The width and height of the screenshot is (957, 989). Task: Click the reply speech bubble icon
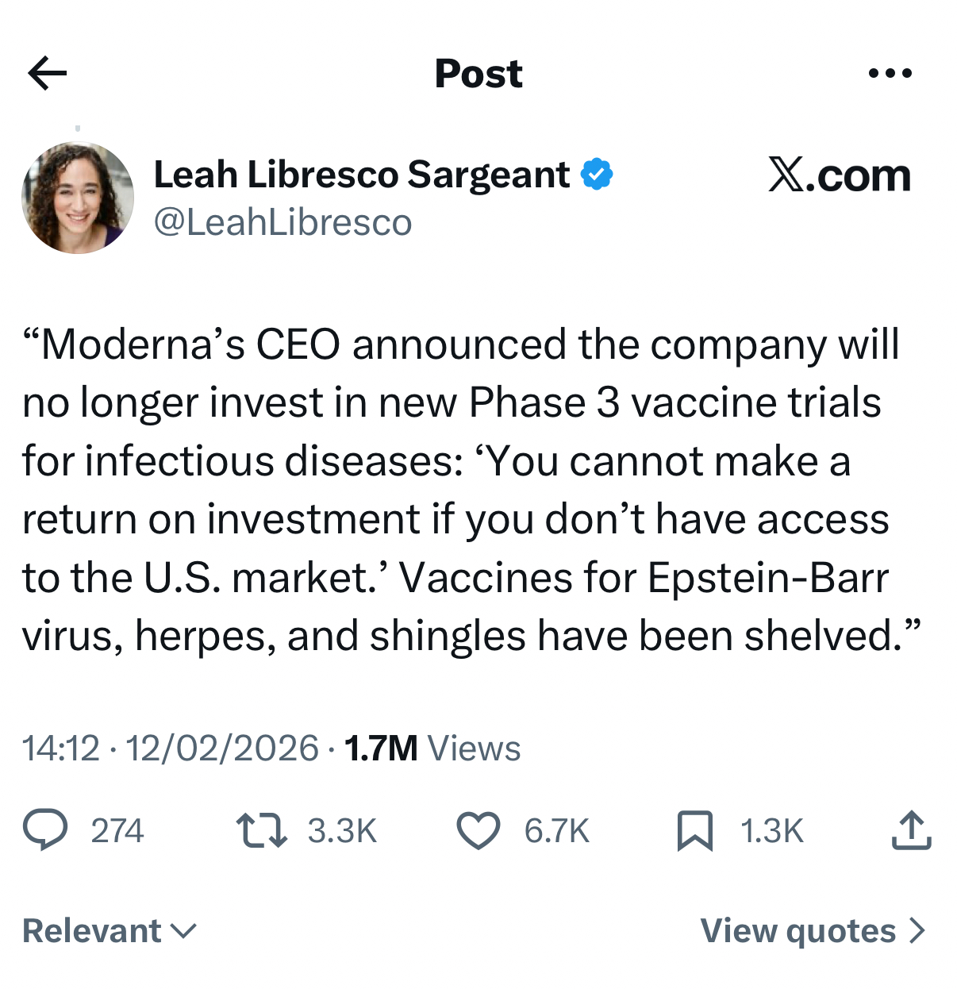click(45, 830)
